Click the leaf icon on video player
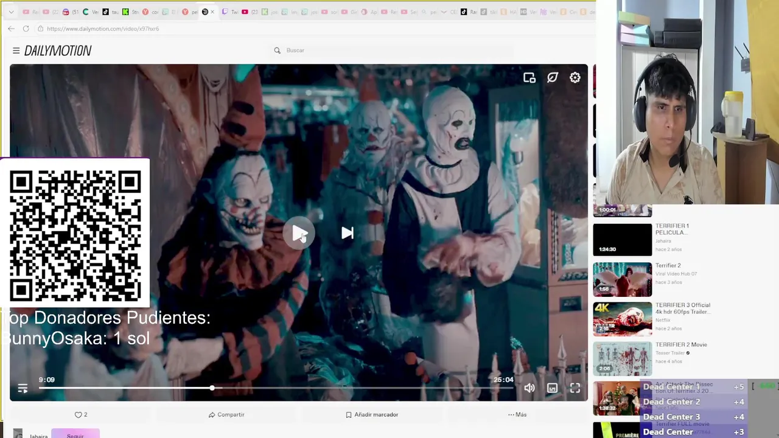The height and width of the screenshot is (438, 779). (552, 78)
